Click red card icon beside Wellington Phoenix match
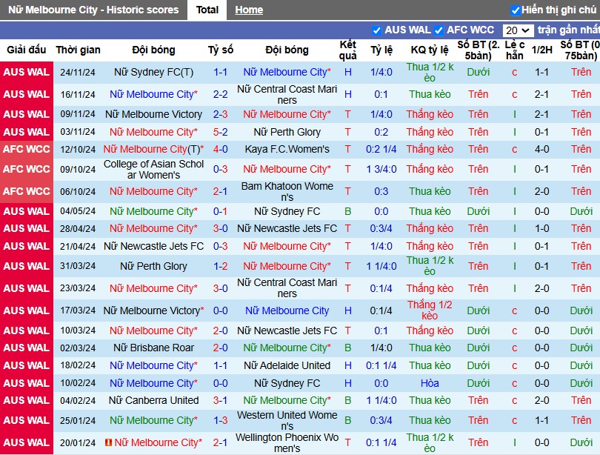Viewport: 600px width, 455px height. coord(108,442)
